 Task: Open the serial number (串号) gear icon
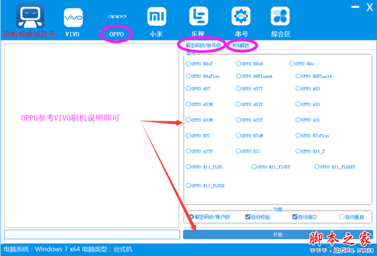click(x=241, y=16)
